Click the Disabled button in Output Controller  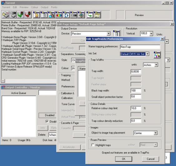48,115
